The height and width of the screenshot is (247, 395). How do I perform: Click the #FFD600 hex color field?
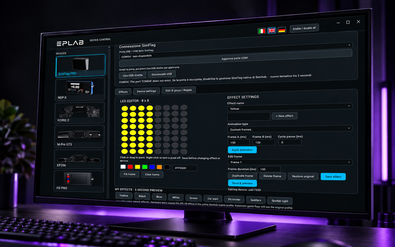tap(185, 168)
